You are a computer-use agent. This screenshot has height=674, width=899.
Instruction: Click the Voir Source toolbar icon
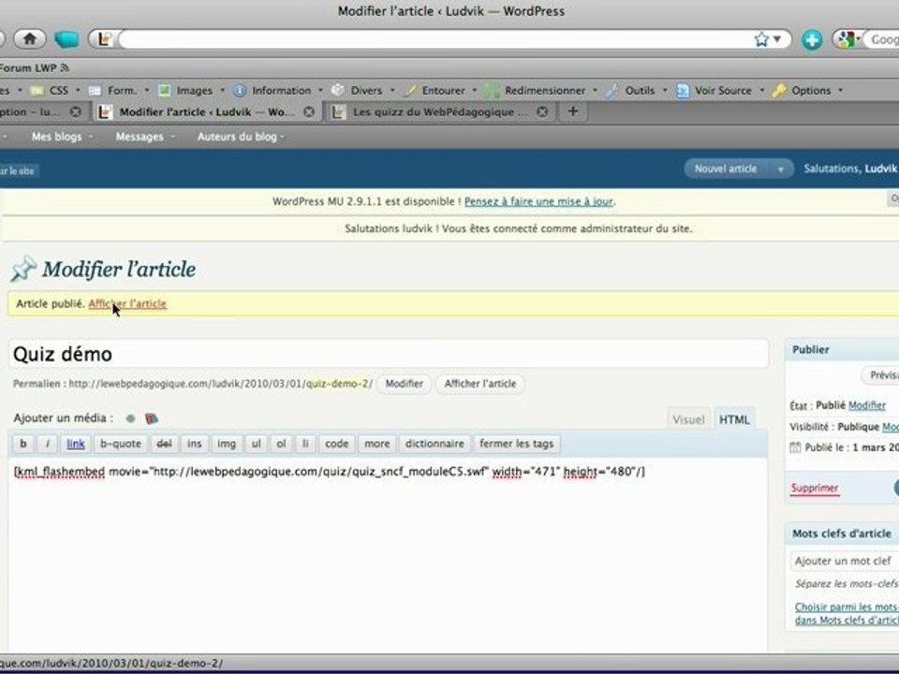683,90
